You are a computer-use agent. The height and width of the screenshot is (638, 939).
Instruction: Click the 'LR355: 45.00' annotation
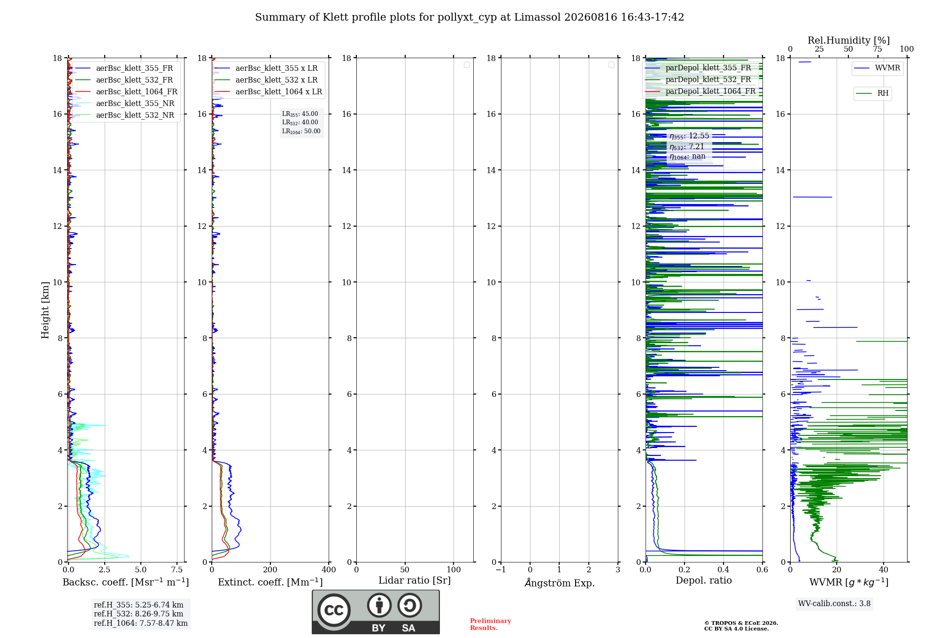click(x=300, y=114)
